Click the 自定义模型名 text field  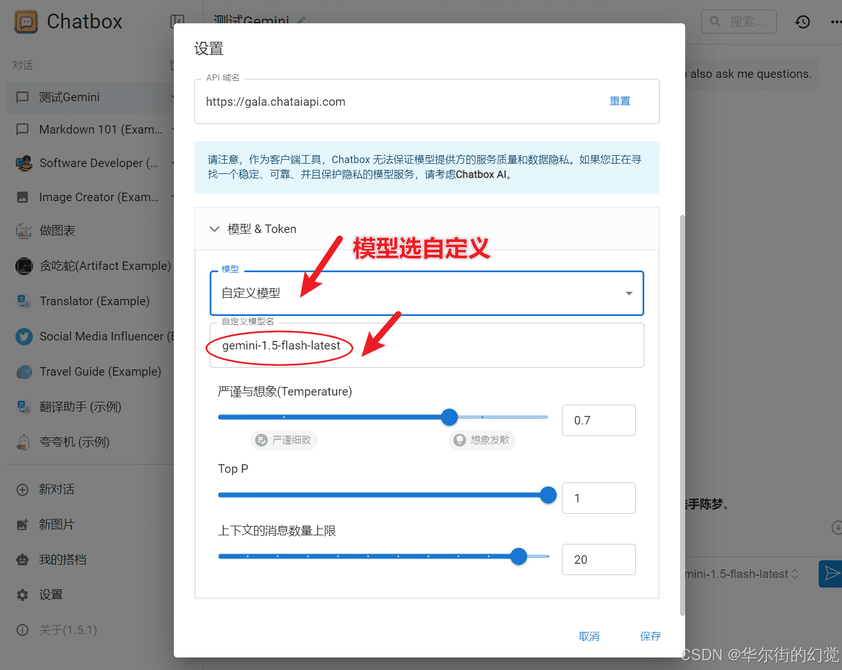[427, 346]
